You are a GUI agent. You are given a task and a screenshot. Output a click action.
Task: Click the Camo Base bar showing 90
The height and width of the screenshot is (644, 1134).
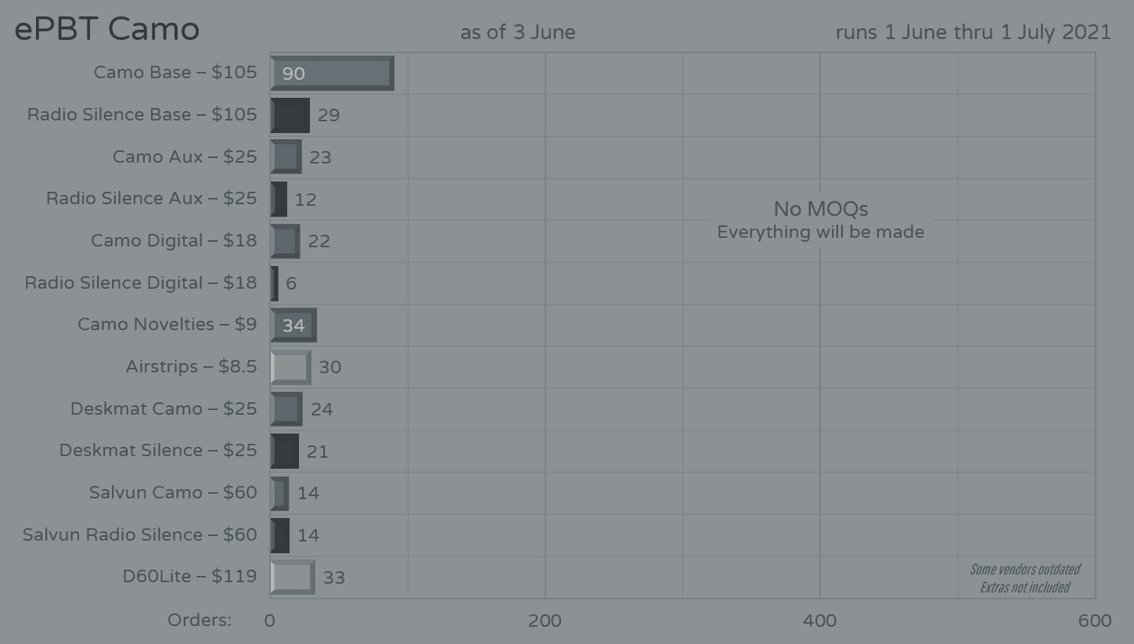[332, 74]
